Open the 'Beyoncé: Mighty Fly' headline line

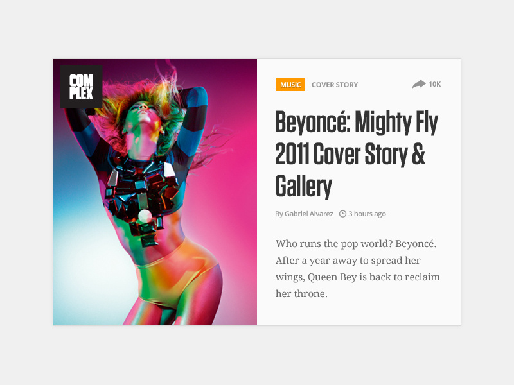coord(357,123)
